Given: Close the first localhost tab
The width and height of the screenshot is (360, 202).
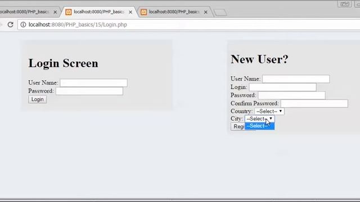Looking at the screenshot, I should [x=55, y=12].
